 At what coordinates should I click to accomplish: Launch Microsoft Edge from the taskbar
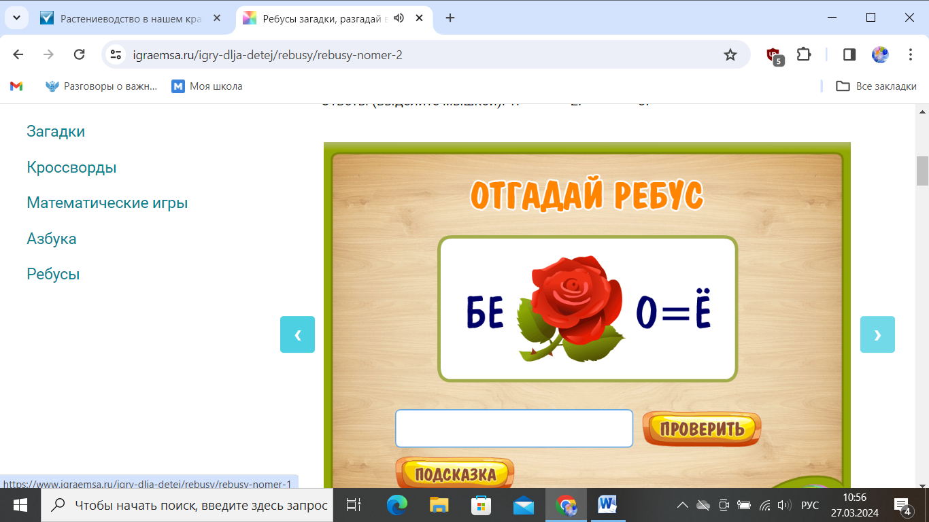396,505
